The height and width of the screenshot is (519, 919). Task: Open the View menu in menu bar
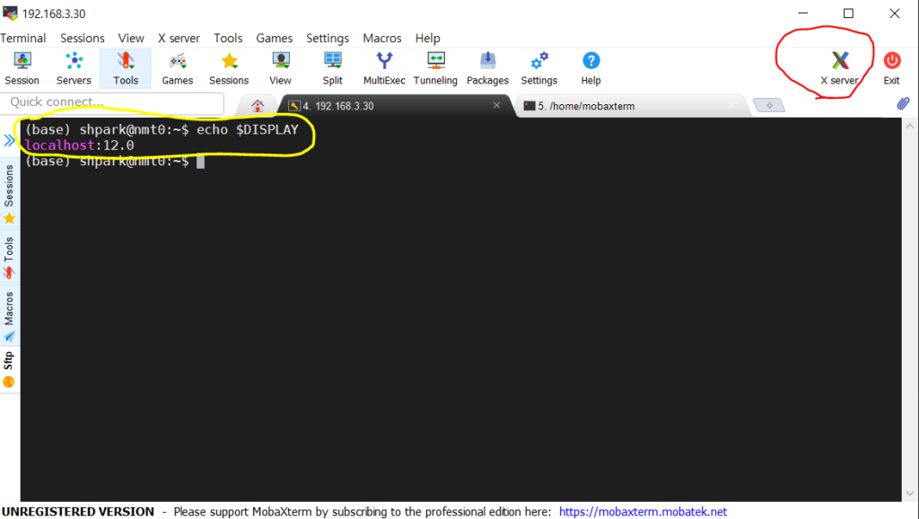(131, 38)
